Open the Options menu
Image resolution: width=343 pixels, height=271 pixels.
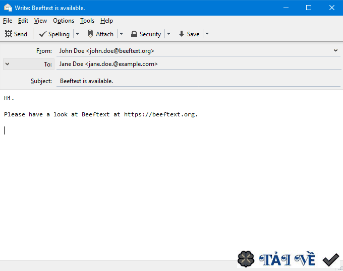click(x=64, y=21)
